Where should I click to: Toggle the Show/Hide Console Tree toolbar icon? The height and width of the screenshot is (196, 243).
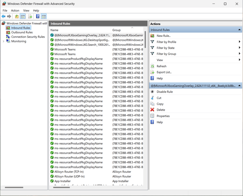[23, 16]
